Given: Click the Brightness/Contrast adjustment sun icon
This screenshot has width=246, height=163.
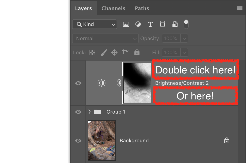Looking at the screenshot, I should click(102, 83).
